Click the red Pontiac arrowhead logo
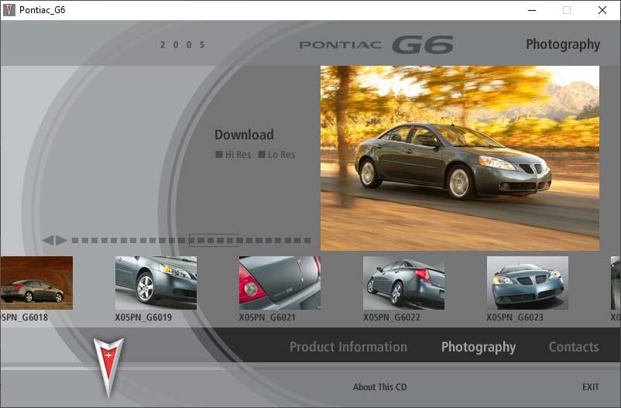The width and height of the screenshot is (621, 408). (108, 367)
